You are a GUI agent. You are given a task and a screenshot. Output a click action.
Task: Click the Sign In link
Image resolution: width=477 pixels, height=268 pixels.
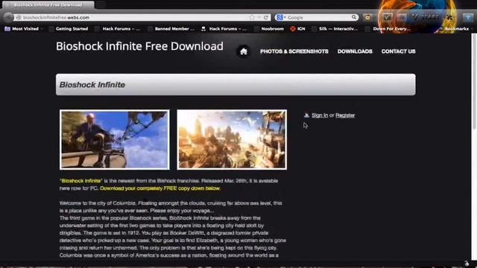coord(320,115)
